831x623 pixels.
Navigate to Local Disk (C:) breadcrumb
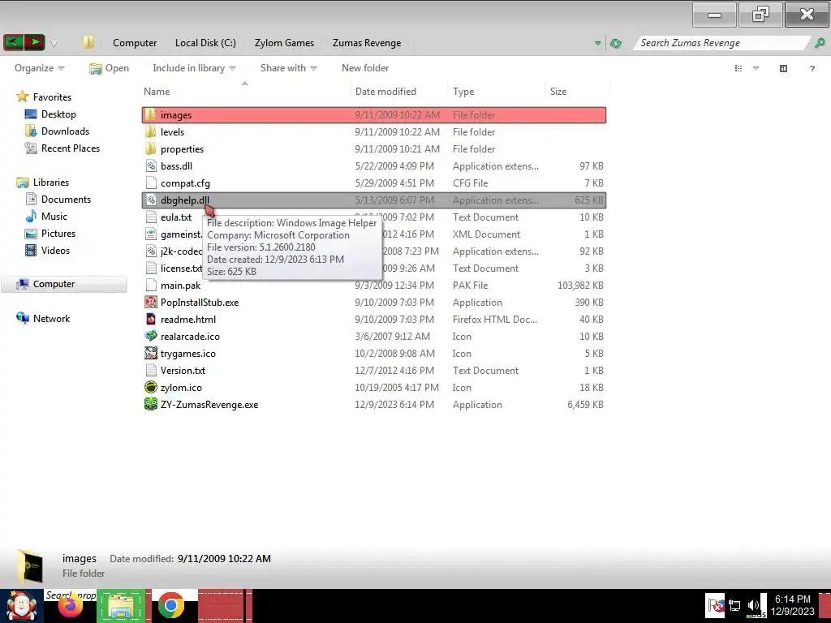click(x=205, y=43)
